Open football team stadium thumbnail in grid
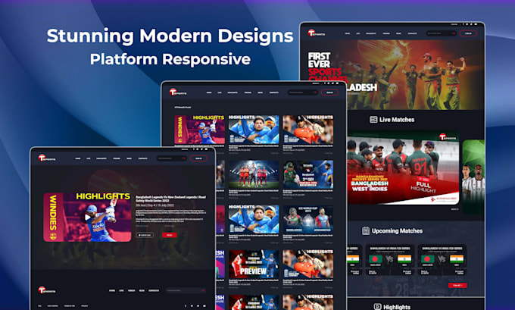 tap(254, 174)
